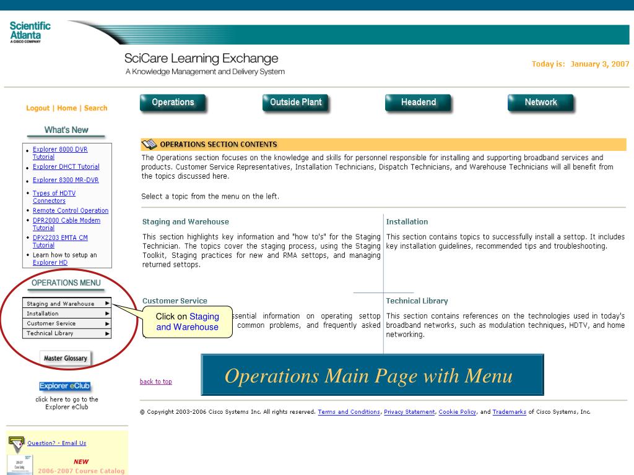This screenshot has width=634, height=475.
Task: Open DPR2000 Cable Modem Tutorial link
Action: pyautogui.click(x=66, y=224)
